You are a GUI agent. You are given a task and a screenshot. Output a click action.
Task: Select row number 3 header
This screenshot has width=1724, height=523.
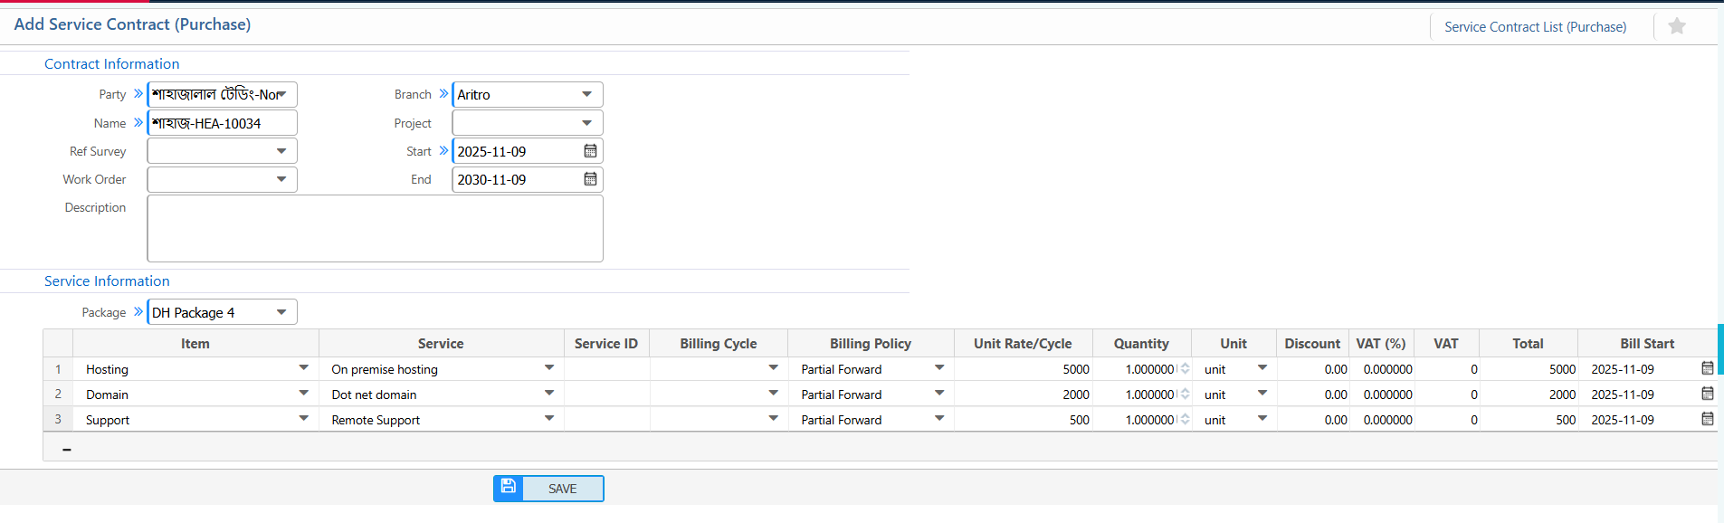58,420
